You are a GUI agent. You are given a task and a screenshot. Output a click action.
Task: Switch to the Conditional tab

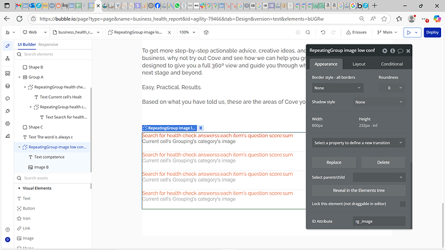391,64
